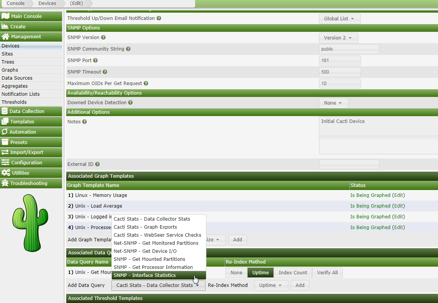Go to Devices breadcrumb
This screenshot has height=303, width=438.
pyautogui.click(x=47, y=3)
